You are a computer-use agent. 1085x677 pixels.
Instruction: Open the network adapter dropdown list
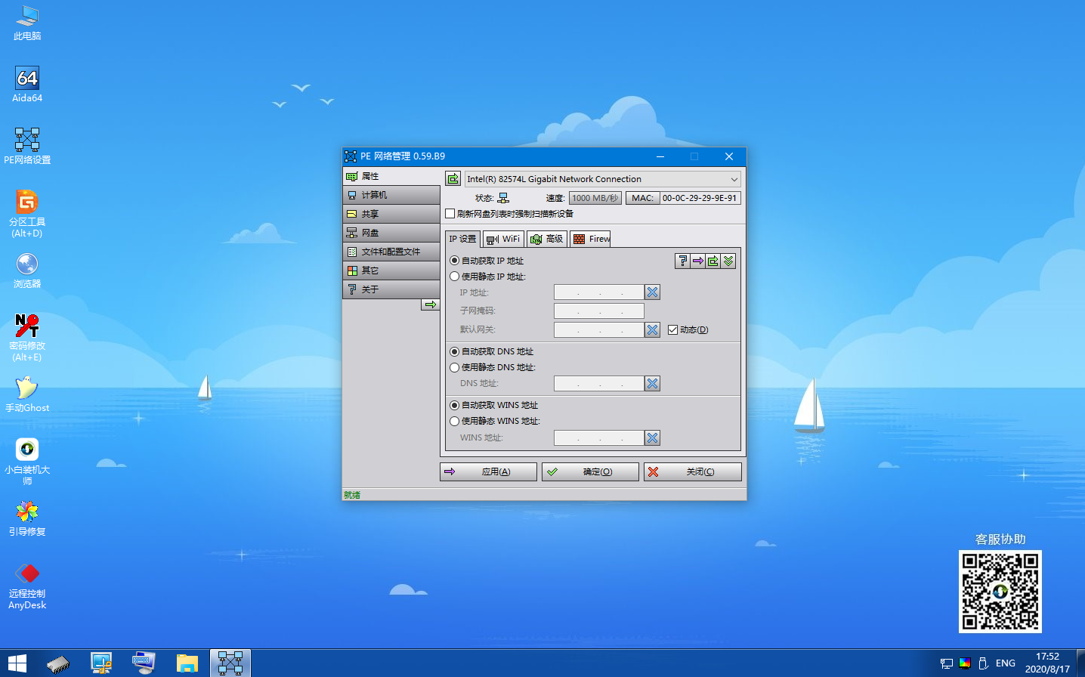pyautogui.click(x=733, y=179)
